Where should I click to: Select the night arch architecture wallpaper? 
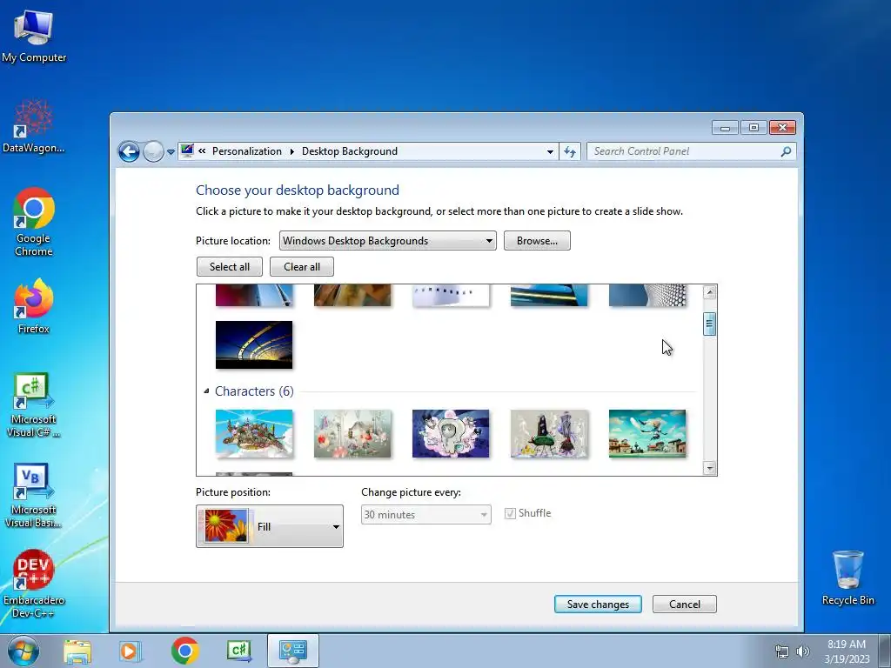[x=254, y=344]
